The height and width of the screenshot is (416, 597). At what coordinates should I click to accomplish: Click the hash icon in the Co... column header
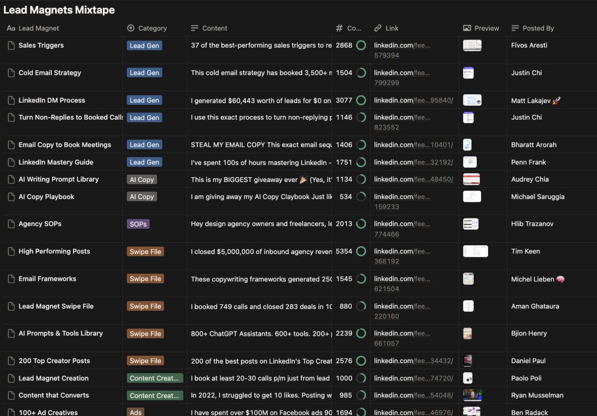[x=339, y=28]
